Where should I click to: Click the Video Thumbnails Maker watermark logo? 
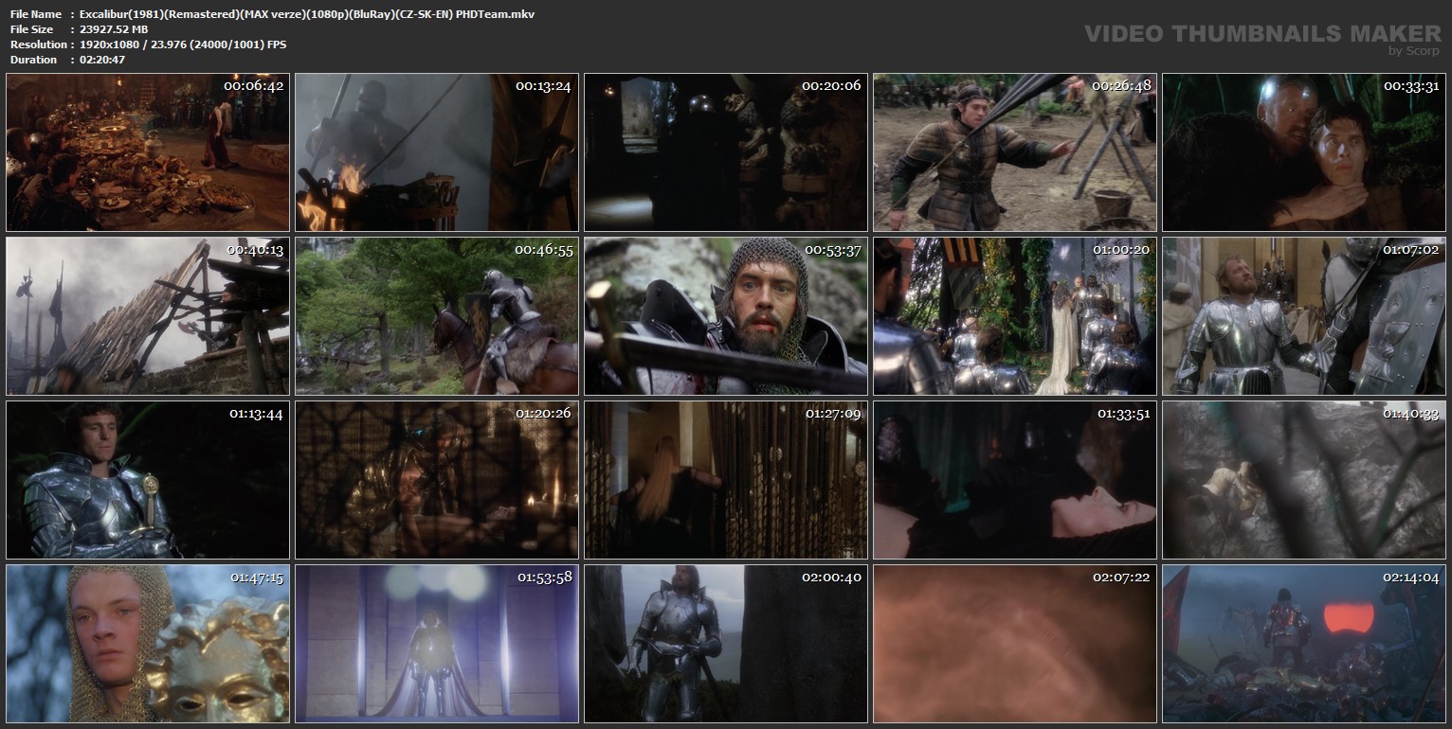[x=1261, y=36]
